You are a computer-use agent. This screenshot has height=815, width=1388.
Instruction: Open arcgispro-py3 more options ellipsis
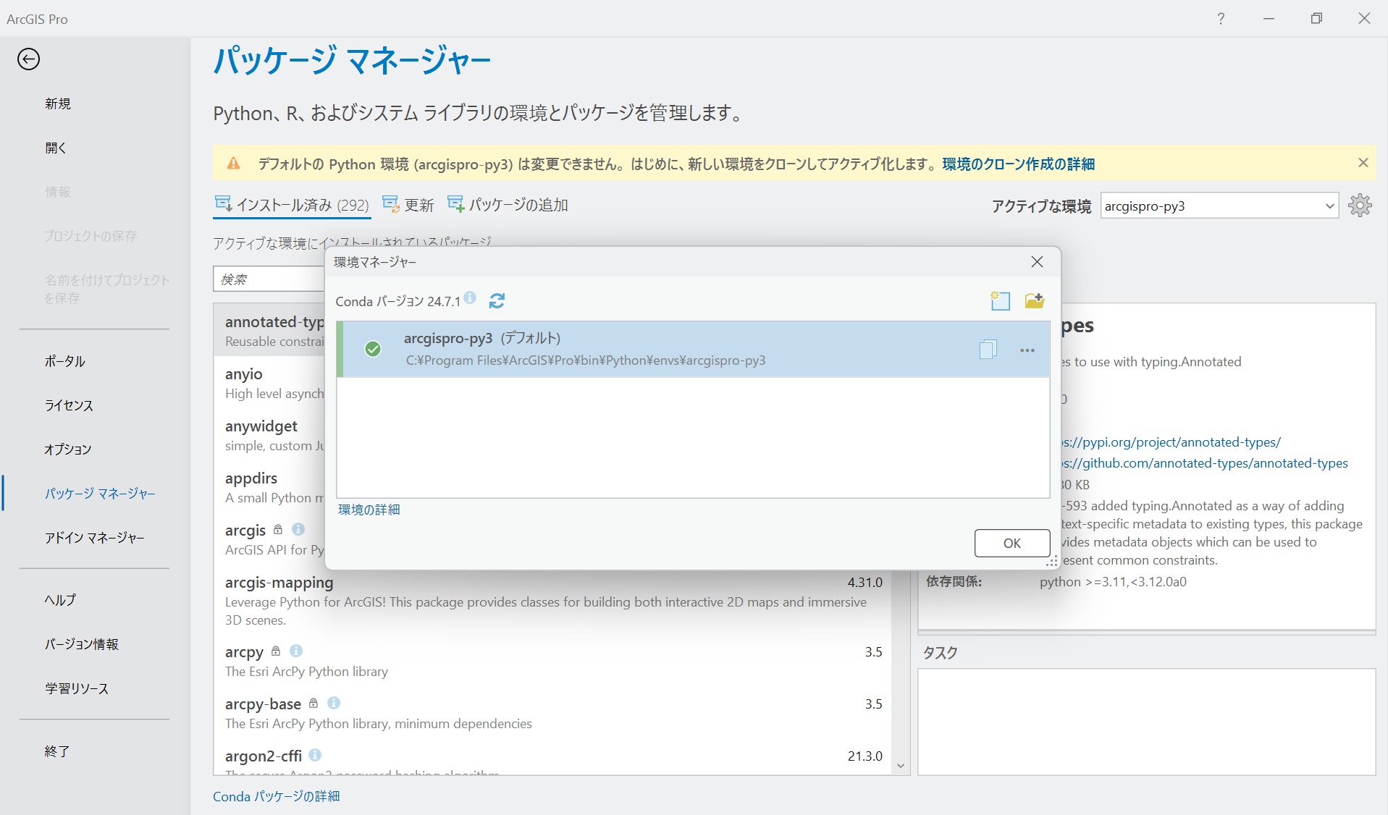click(x=1027, y=350)
